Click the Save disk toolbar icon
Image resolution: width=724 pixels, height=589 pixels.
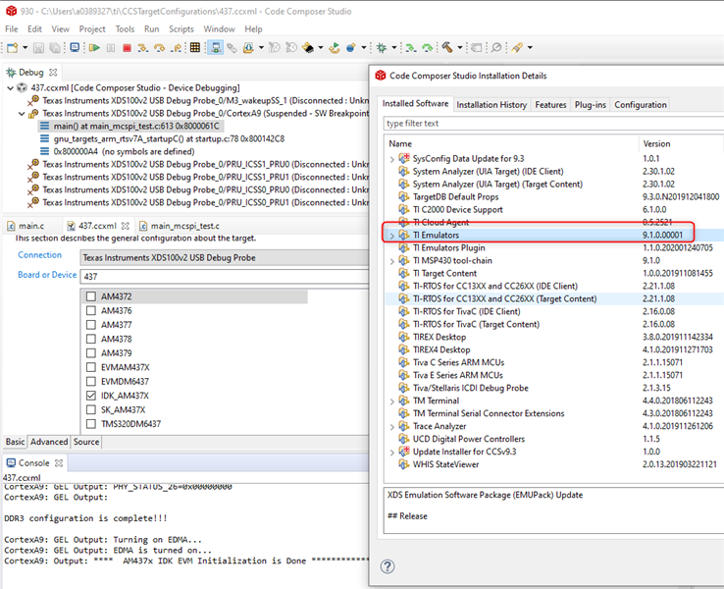[x=39, y=47]
